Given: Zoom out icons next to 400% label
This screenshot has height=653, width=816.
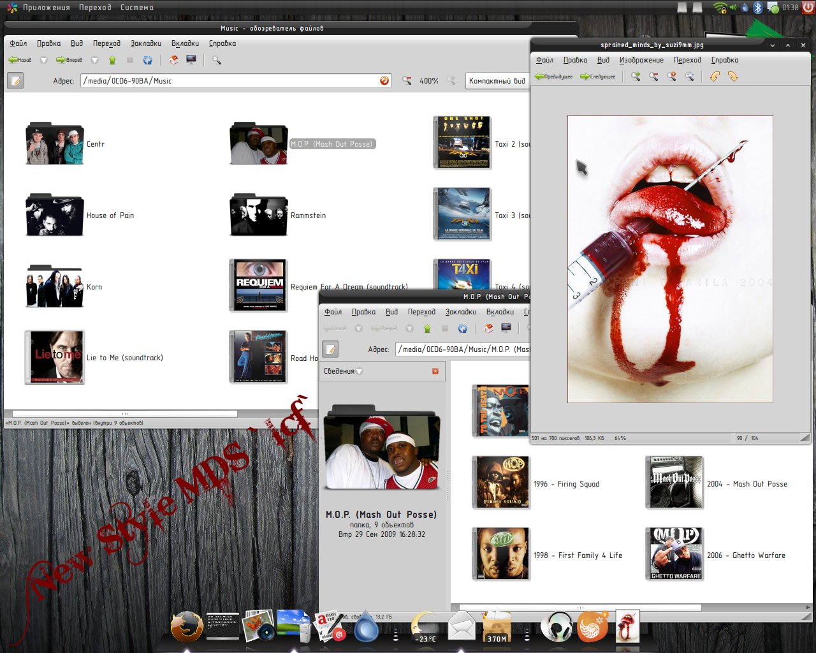Looking at the screenshot, I should (x=407, y=81).
